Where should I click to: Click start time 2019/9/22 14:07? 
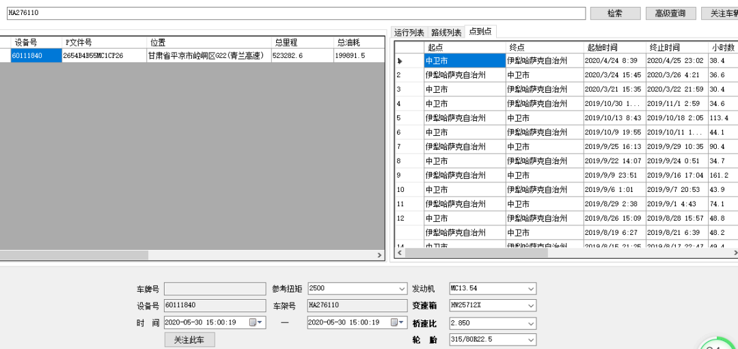[615, 161]
